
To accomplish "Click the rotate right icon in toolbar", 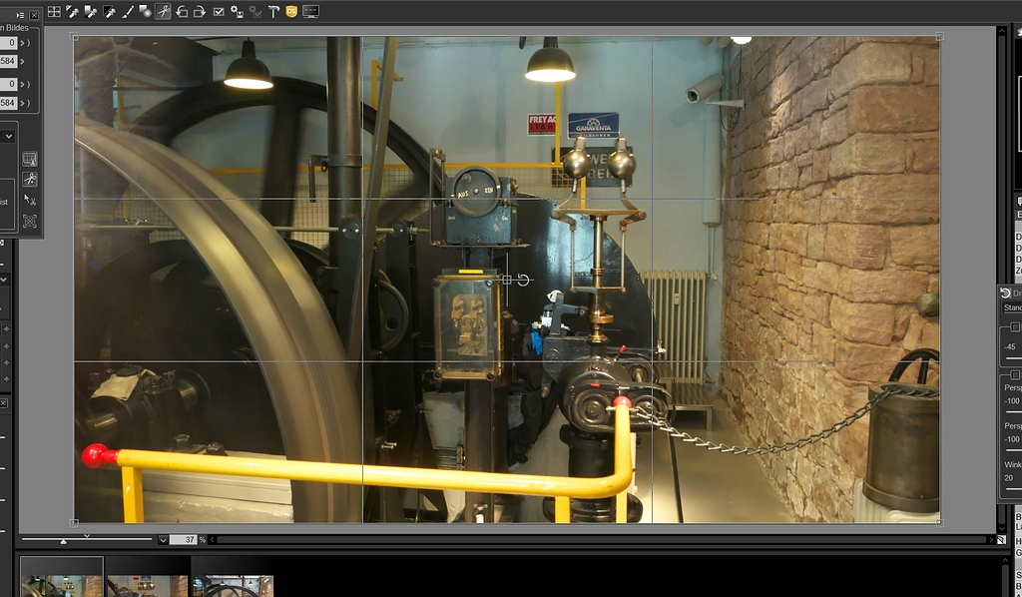I will (200, 11).
